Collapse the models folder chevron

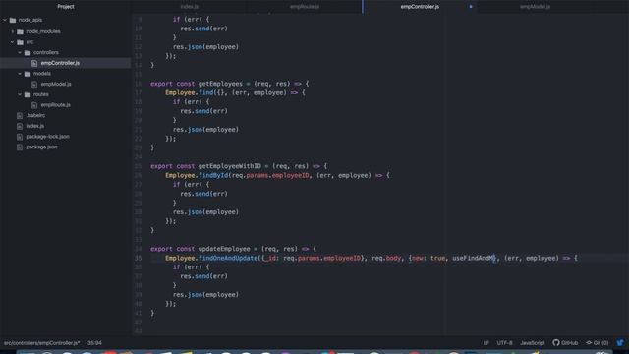point(20,74)
